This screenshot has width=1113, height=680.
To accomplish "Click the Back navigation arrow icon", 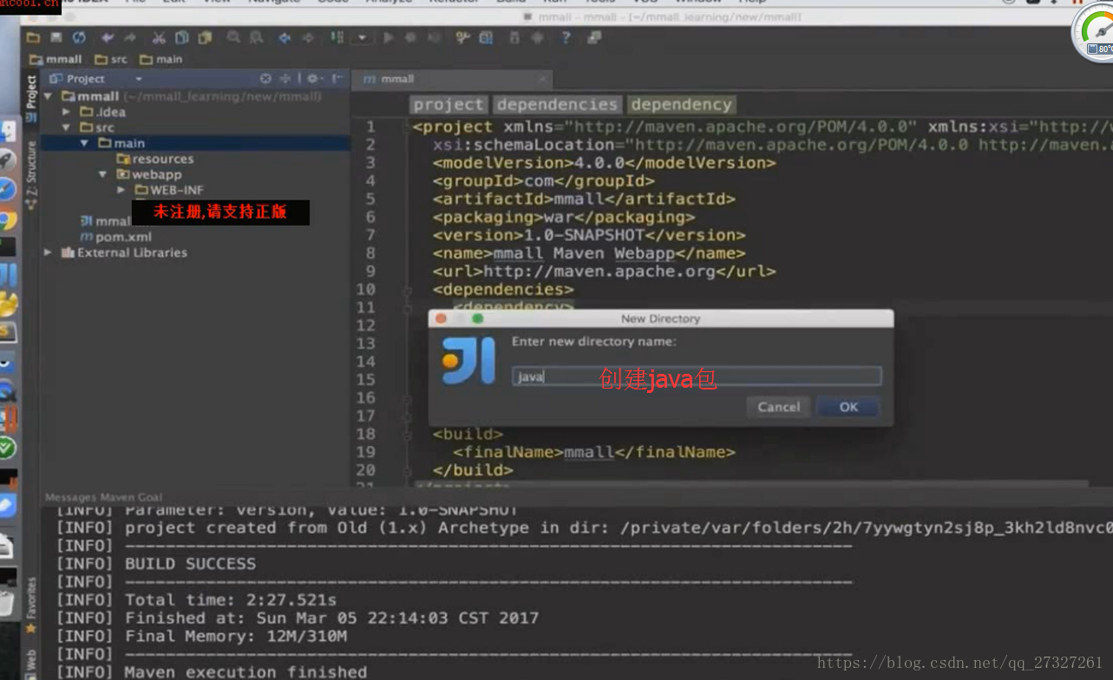I will tap(285, 37).
